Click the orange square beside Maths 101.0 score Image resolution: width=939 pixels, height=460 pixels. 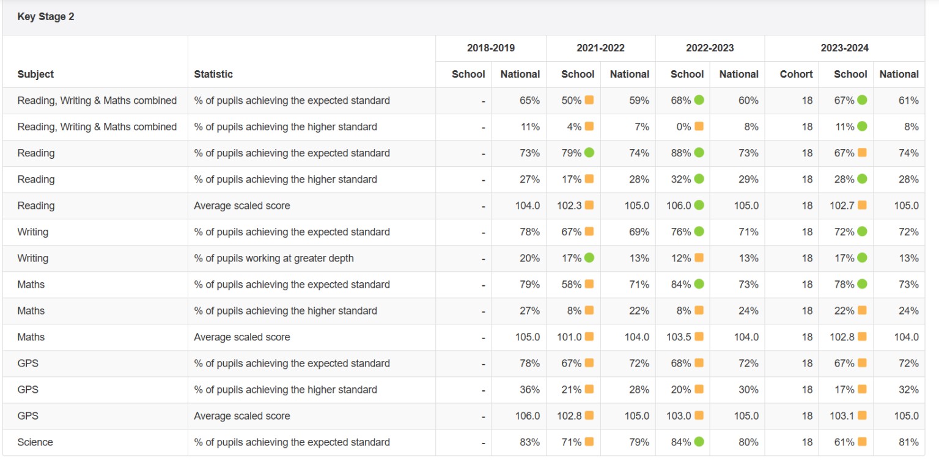(x=589, y=337)
